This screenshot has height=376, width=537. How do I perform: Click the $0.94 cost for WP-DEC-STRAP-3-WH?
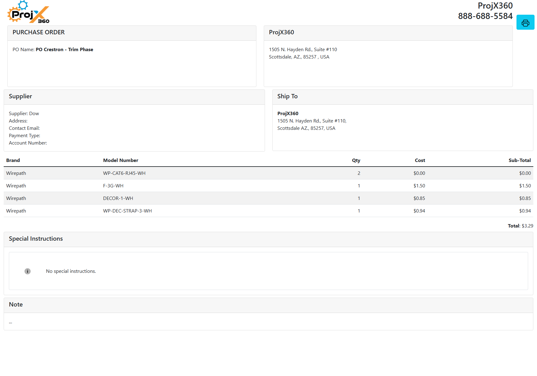[419, 211]
